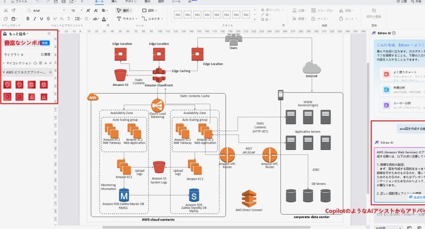Click the cloud icon beside マイコレクション
Screen dimensions: 425x229
(x=35, y=63)
